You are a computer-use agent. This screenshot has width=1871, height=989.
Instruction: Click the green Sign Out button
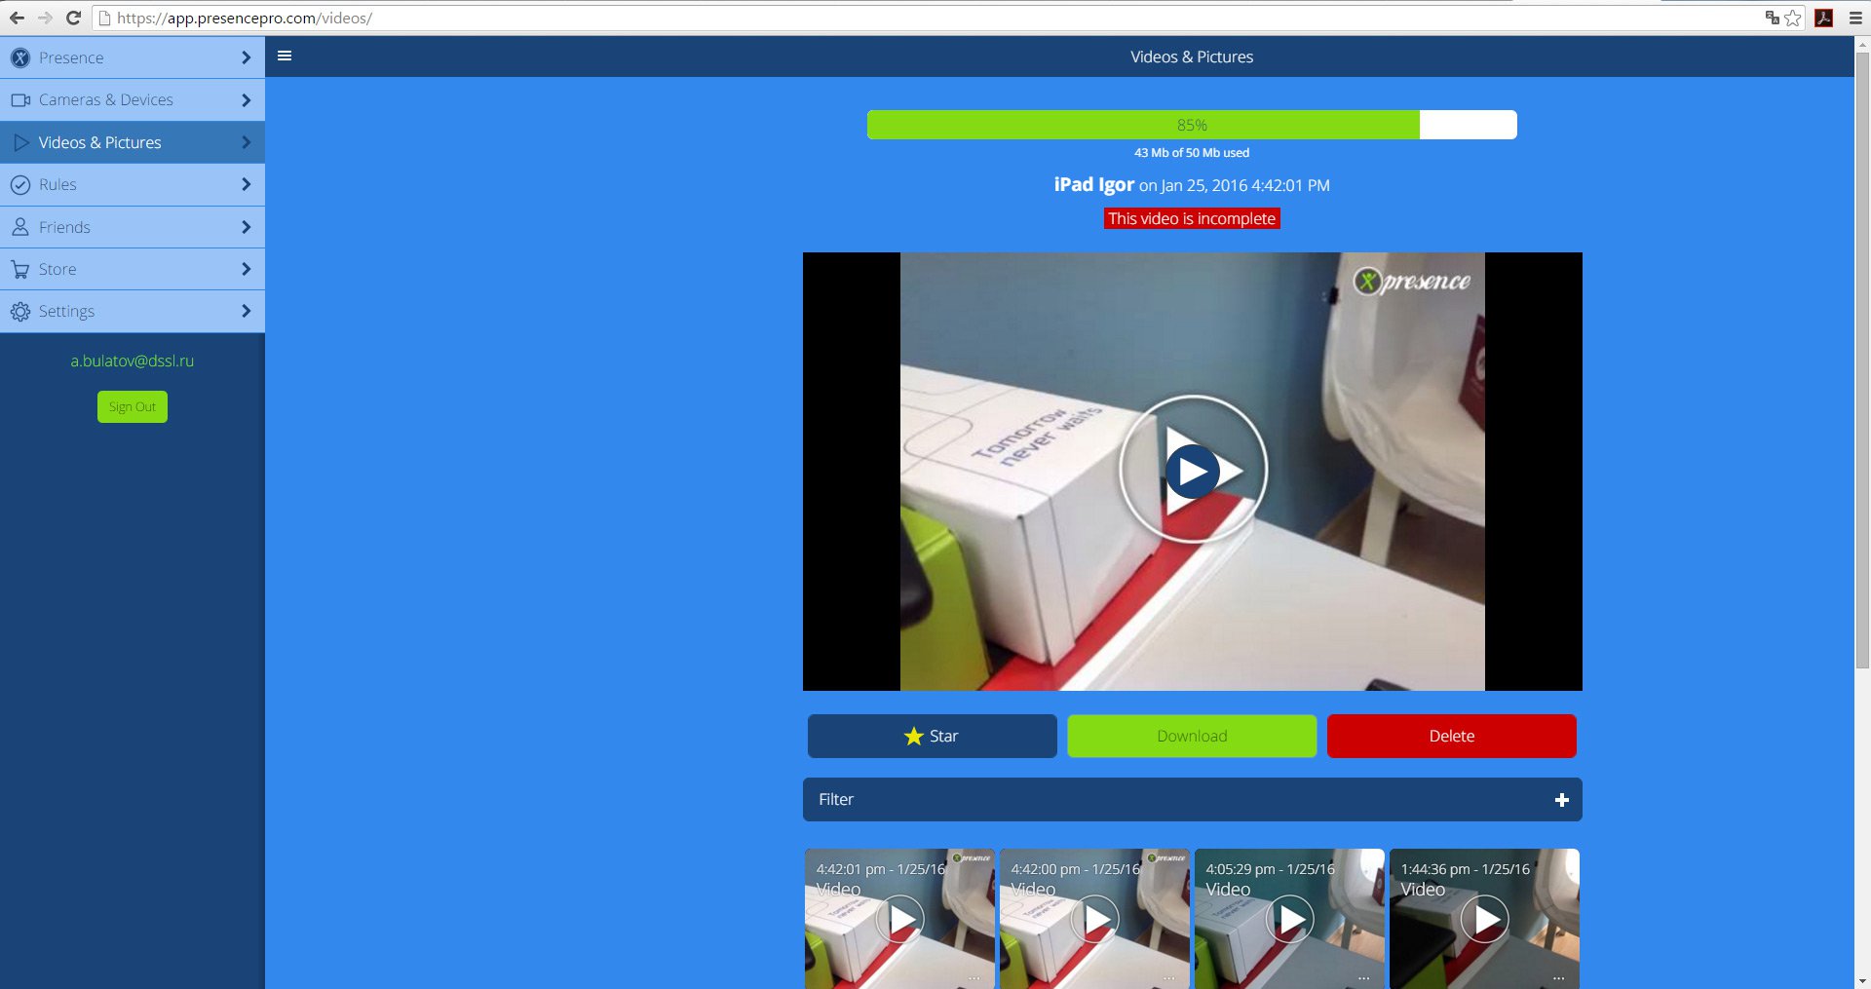(133, 406)
